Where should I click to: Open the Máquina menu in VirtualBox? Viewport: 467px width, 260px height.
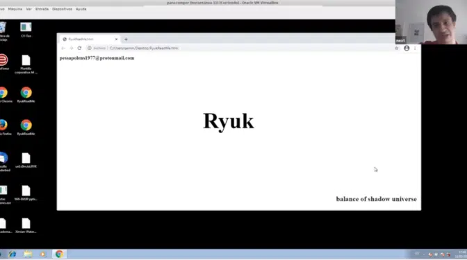tap(15, 9)
